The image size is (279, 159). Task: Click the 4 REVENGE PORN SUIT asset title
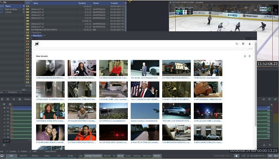pos(51,121)
